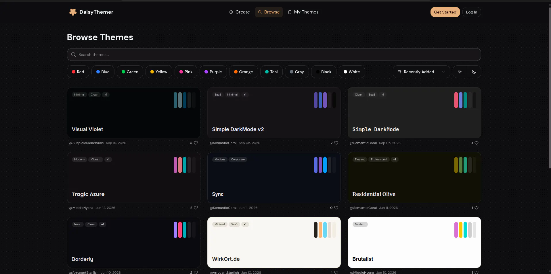
Task: Filter themes by Green color
Action: 130,72
